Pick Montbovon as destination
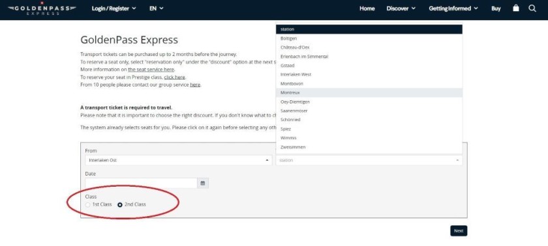The height and width of the screenshot is (246, 548). [x=369, y=83]
